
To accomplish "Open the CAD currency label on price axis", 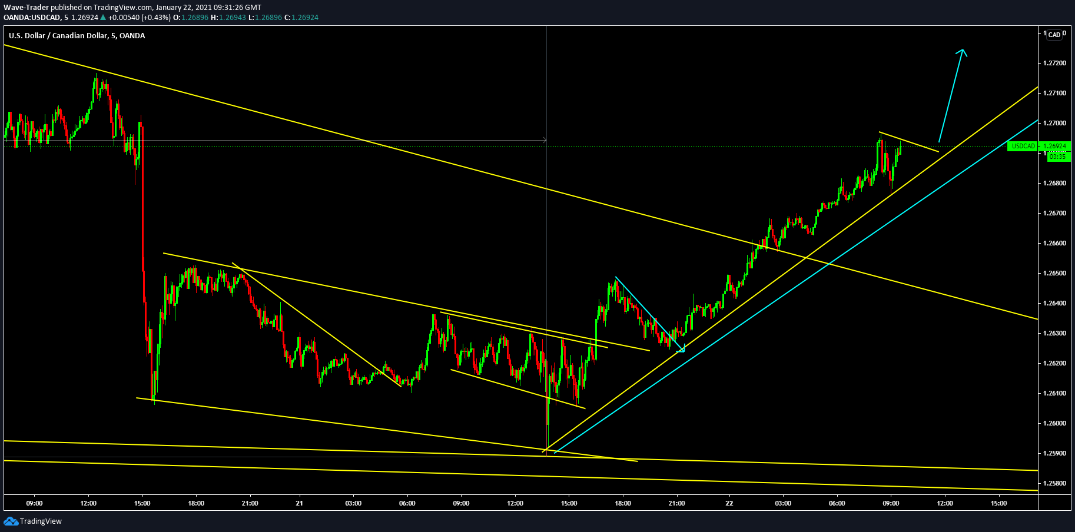I will [1054, 35].
